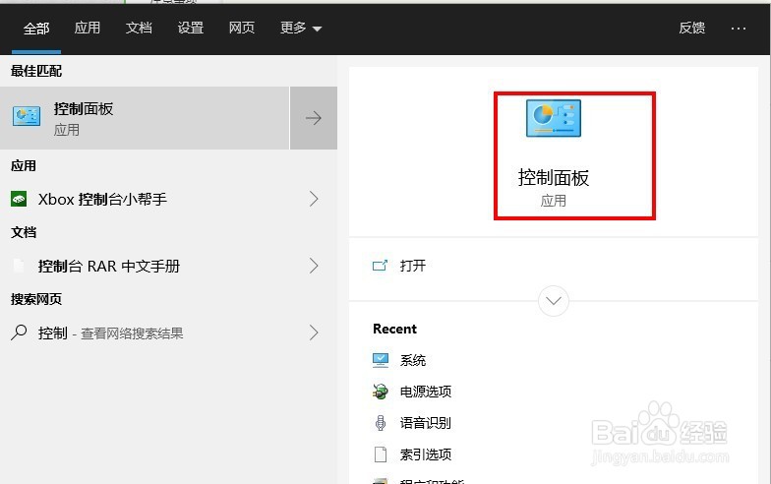Select the 全部 search tab
Screen dimensions: 771x484
36,29
